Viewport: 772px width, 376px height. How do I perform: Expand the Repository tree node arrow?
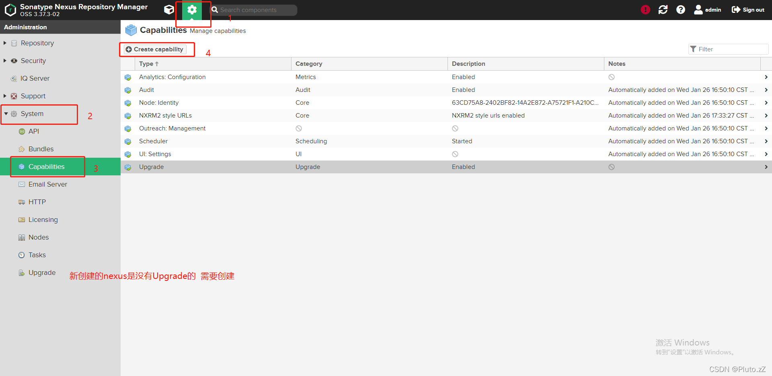click(x=5, y=43)
